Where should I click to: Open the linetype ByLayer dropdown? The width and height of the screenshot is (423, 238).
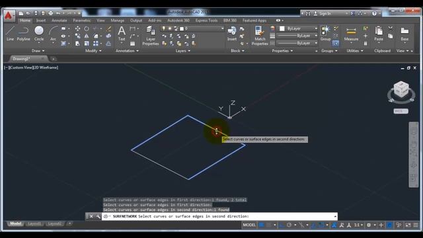pos(297,43)
